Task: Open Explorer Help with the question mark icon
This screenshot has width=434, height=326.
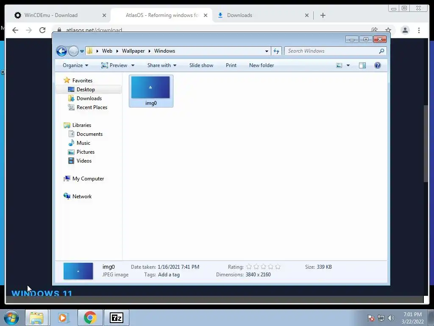Action: point(378,65)
